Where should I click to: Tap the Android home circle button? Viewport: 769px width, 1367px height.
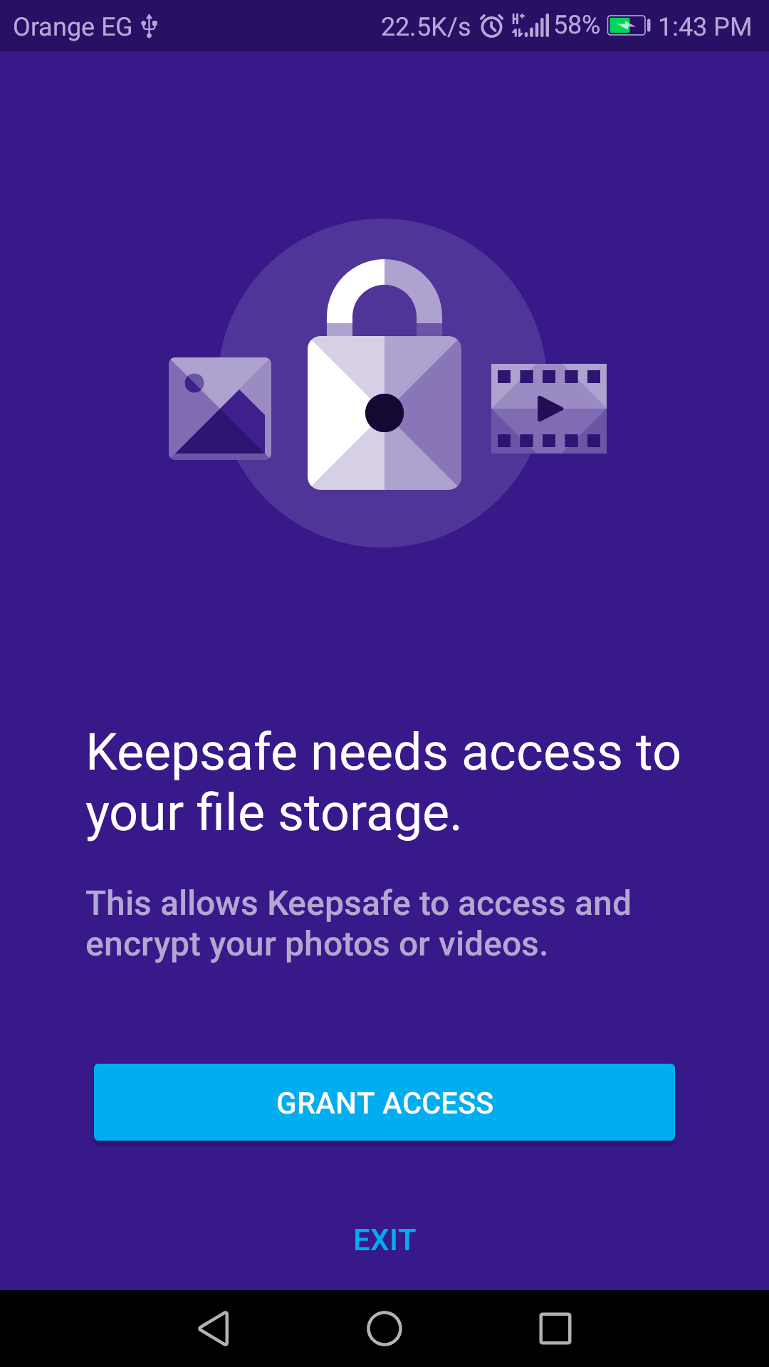point(384,1329)
